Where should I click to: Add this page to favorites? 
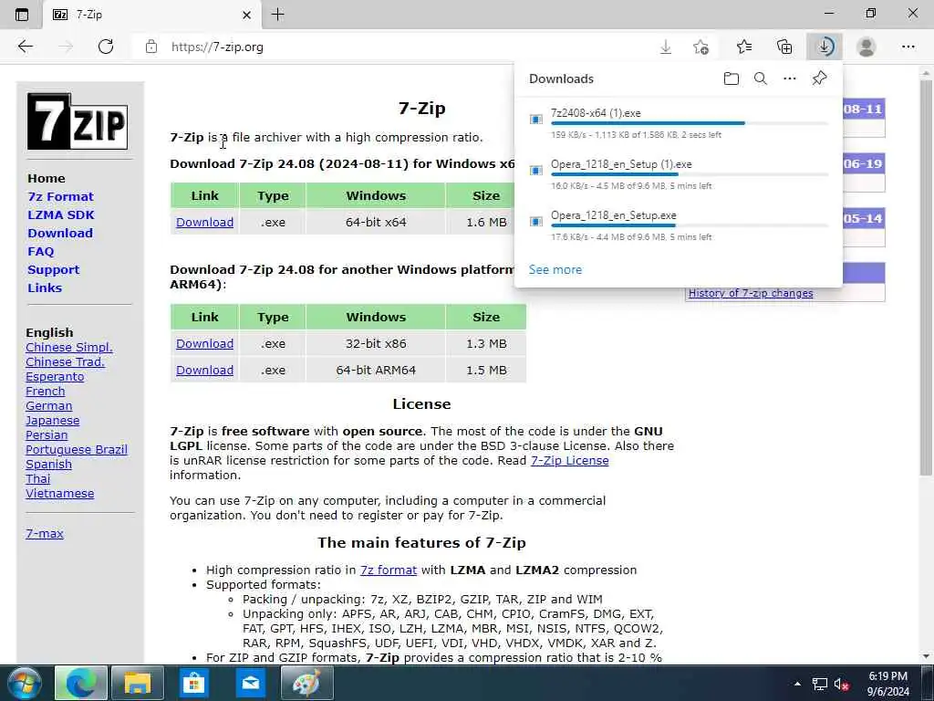[x=701, y=47]
